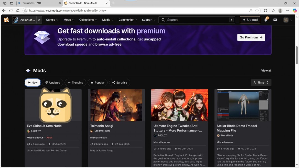Viewport: 299px width, 168px height.
Task: Bookmark page with the star icon
Action: tap(257, 11)
